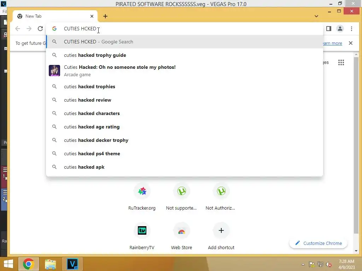This screenshot has height=271, width=362.
Task: Close the New Tab tab
Action: [92, 16]
